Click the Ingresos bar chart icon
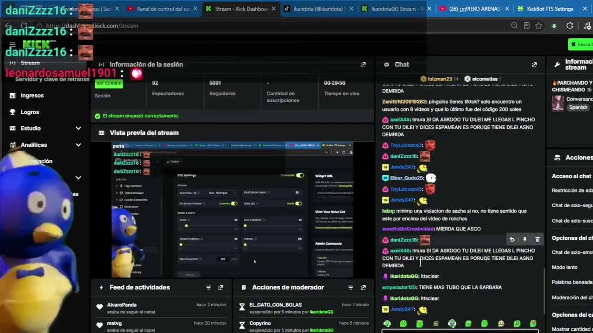593x333 pixels. click(13, 96)
